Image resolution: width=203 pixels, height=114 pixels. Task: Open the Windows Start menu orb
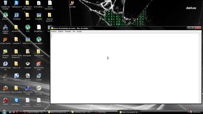(x=4, y=112)
